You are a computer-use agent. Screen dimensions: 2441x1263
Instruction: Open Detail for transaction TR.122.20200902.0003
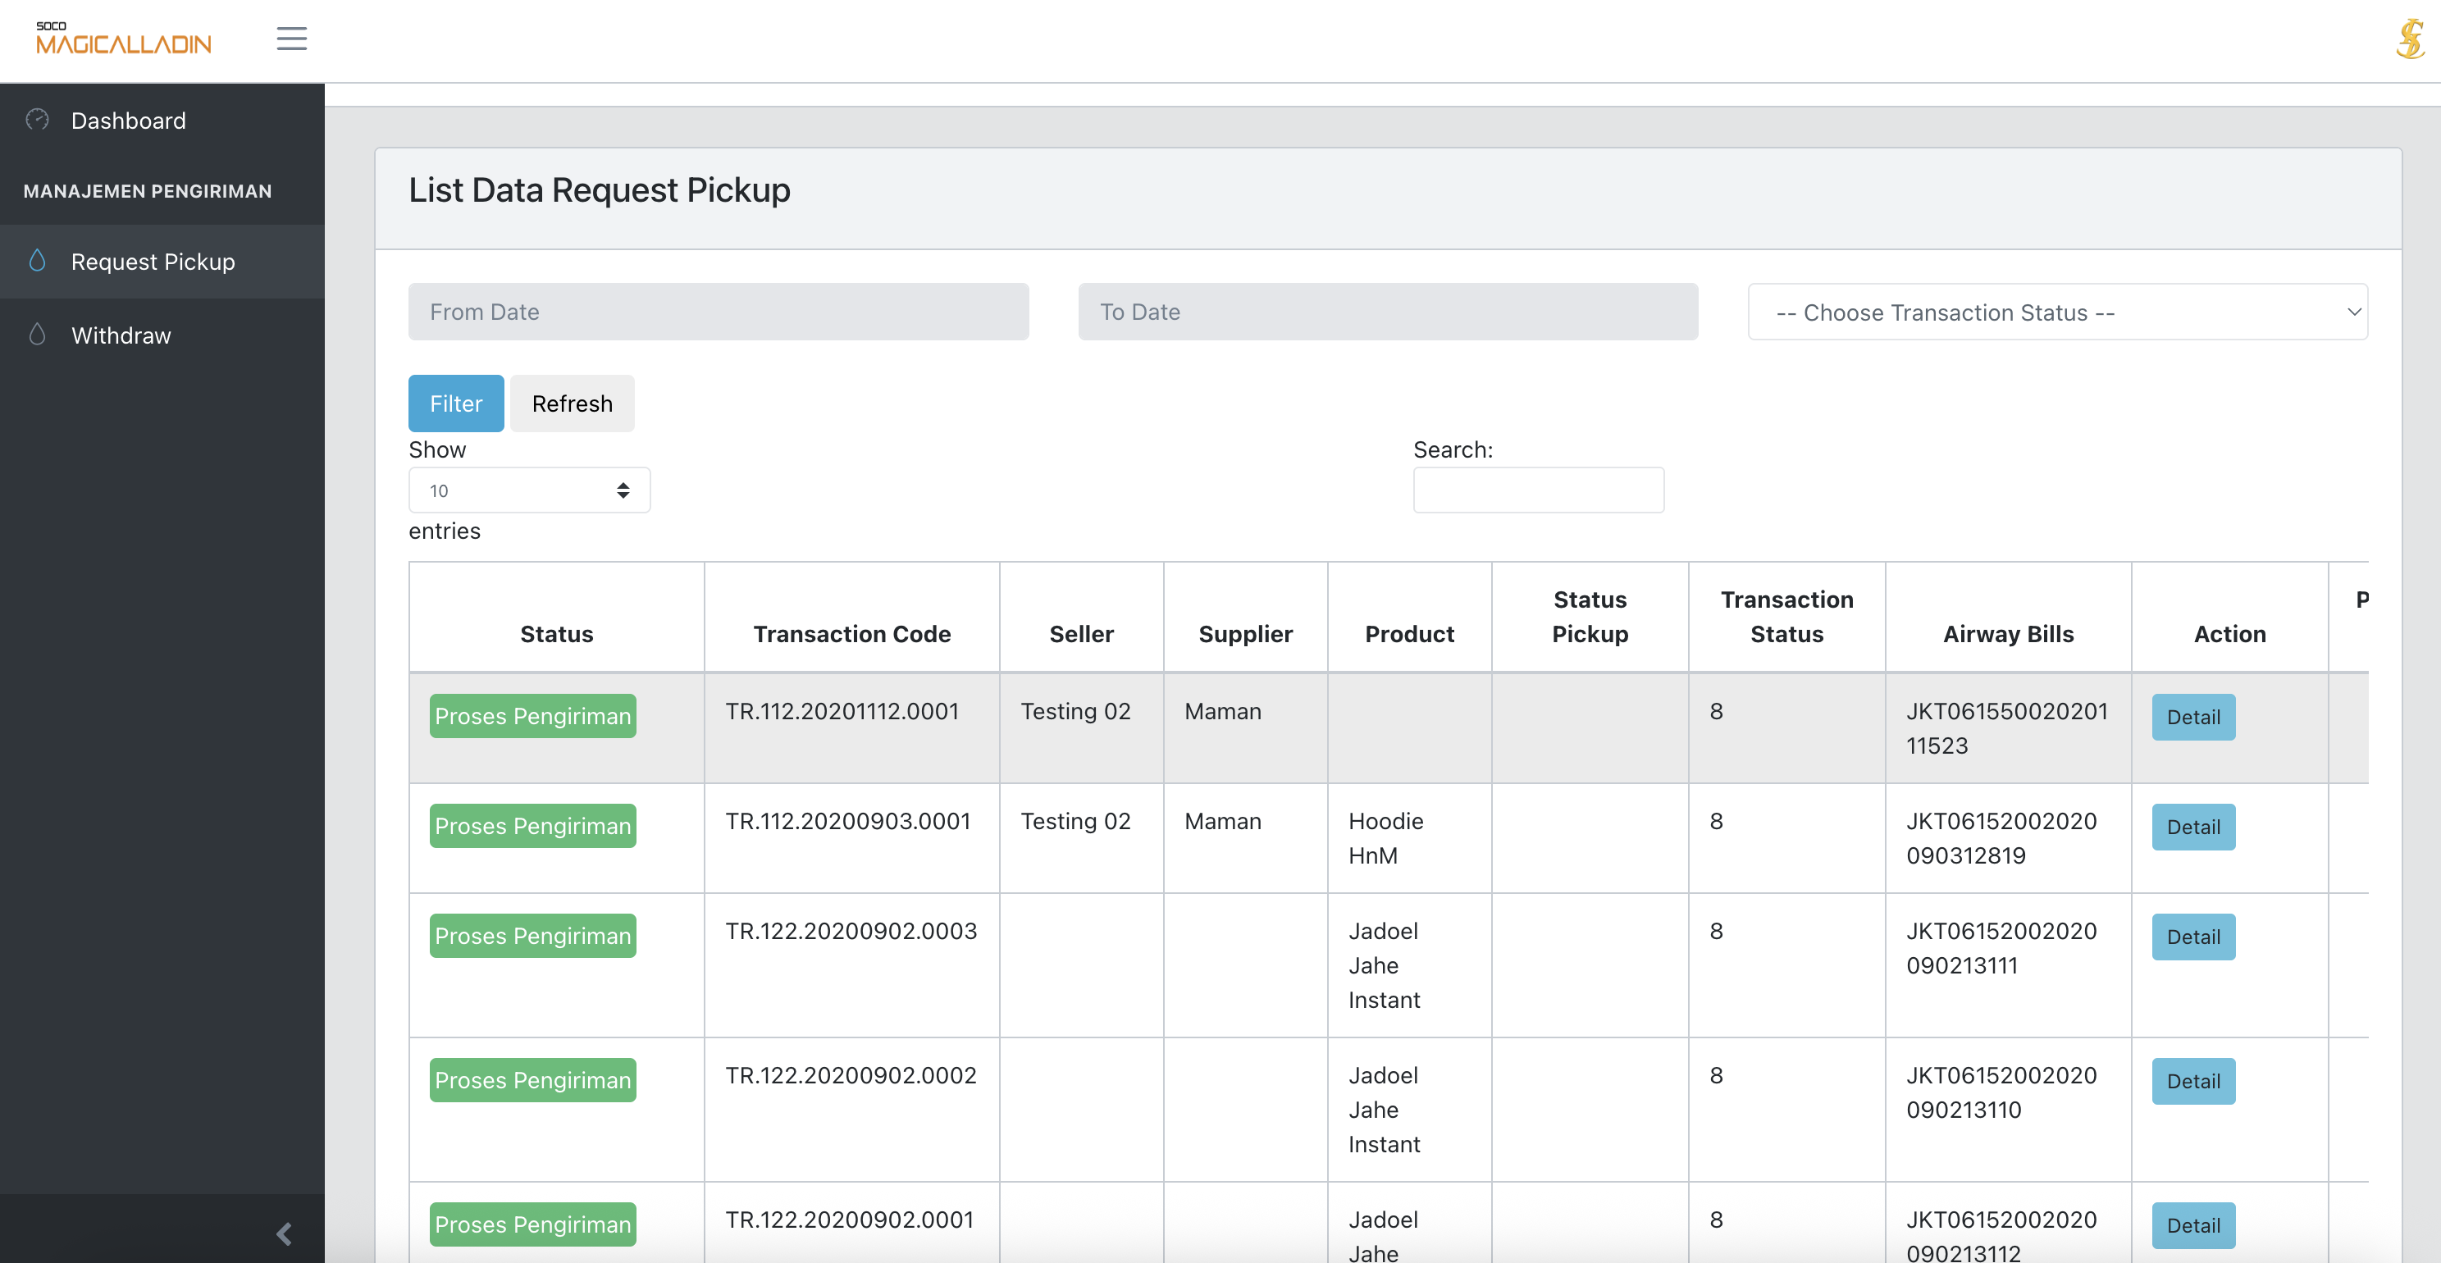[2192, 937]
